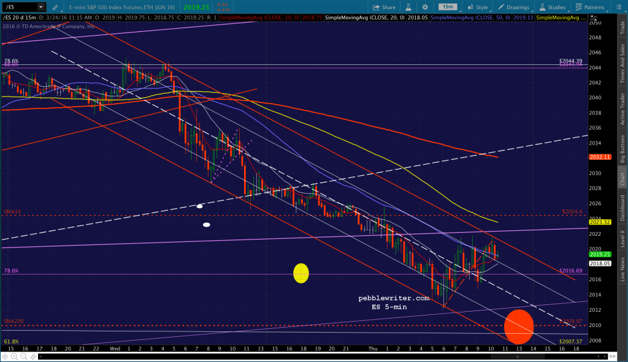
Task: Open the 15m timeframe selector
Action: click(x=448, y=7)
